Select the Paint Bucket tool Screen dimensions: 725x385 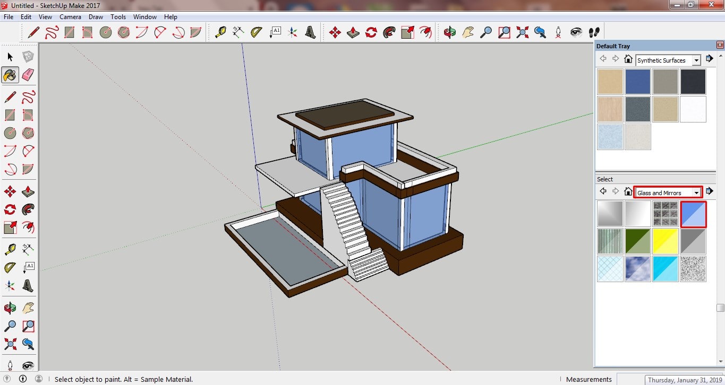pos(10,75)
